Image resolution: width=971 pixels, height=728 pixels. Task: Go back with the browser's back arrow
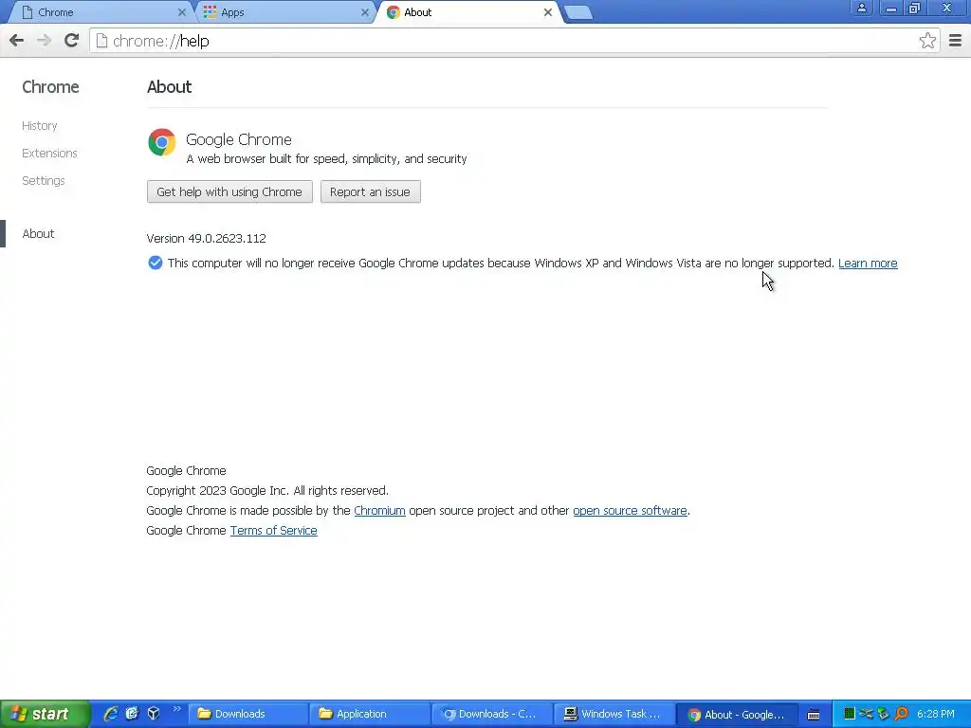(x=17, y=41)
